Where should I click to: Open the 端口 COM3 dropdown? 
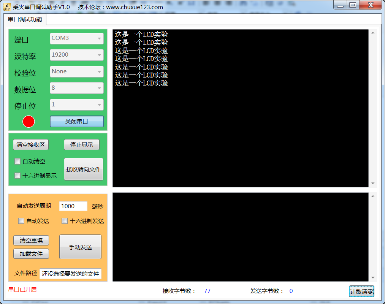click(x=77, y=38)
